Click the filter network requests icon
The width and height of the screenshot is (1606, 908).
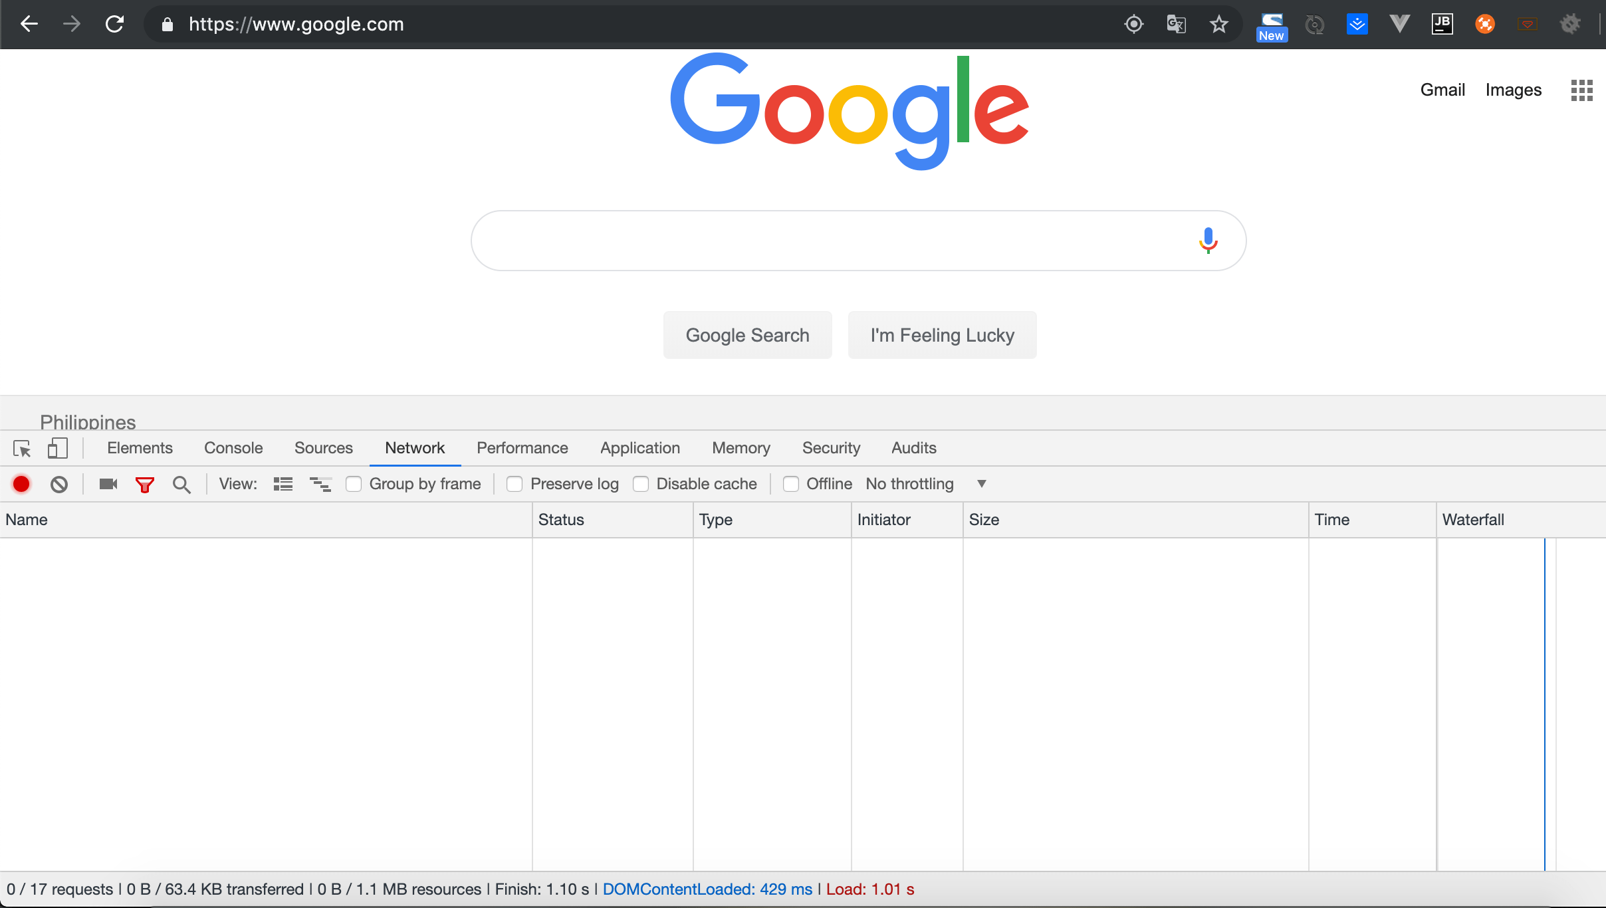pos(144,483)
